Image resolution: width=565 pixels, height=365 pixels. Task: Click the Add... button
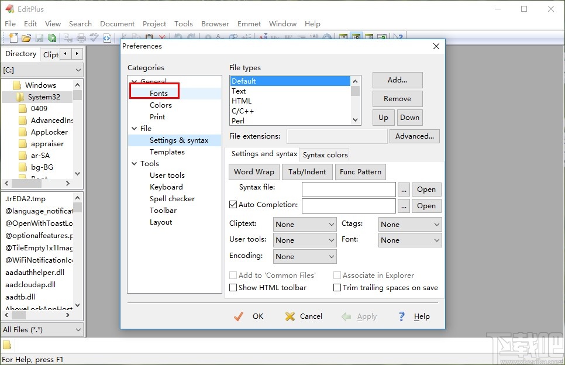tap(398, 80)
